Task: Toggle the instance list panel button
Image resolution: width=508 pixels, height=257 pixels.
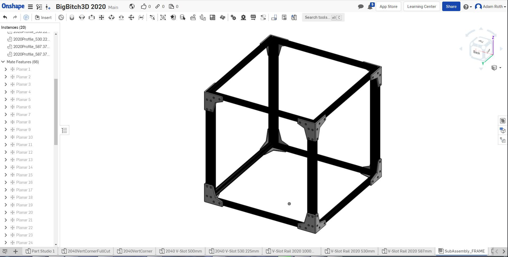Action: [x=64, y=130]
